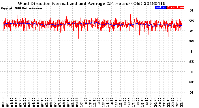Click the 21:35 time label
The height and width of the screenshot is (108, 199).
pyautogui.click(x=164, y=102)
